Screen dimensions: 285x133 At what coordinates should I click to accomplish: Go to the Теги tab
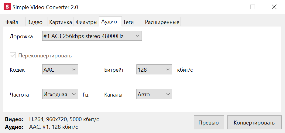132,22
